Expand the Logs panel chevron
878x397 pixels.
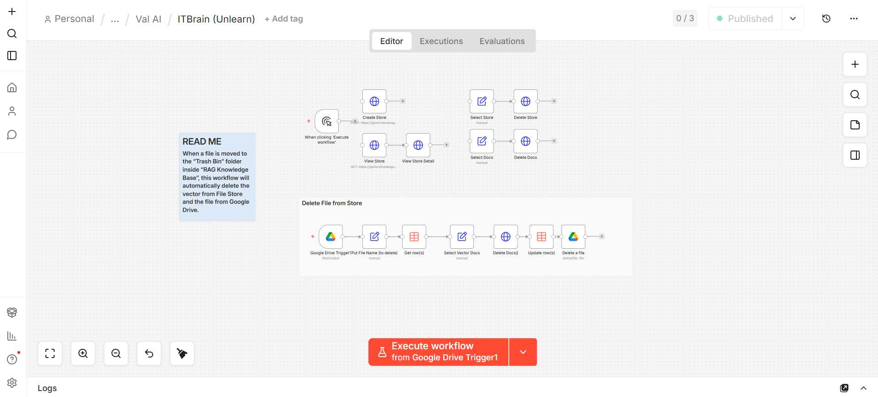click(x=863, y=388)
